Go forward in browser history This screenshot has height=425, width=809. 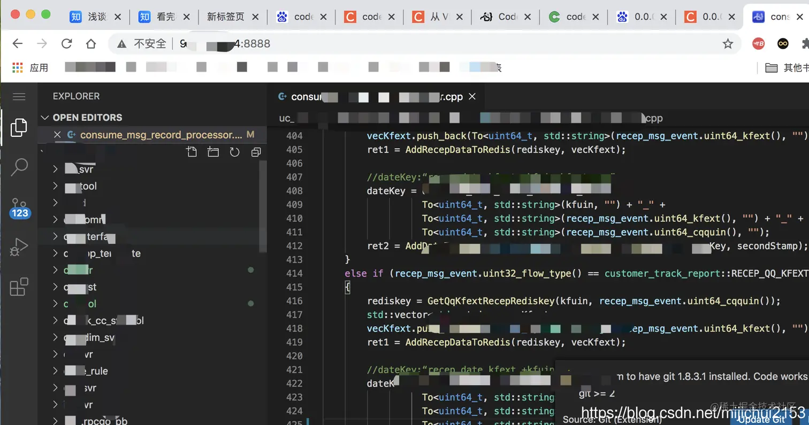pyautogui.click(x=42, y=44)
